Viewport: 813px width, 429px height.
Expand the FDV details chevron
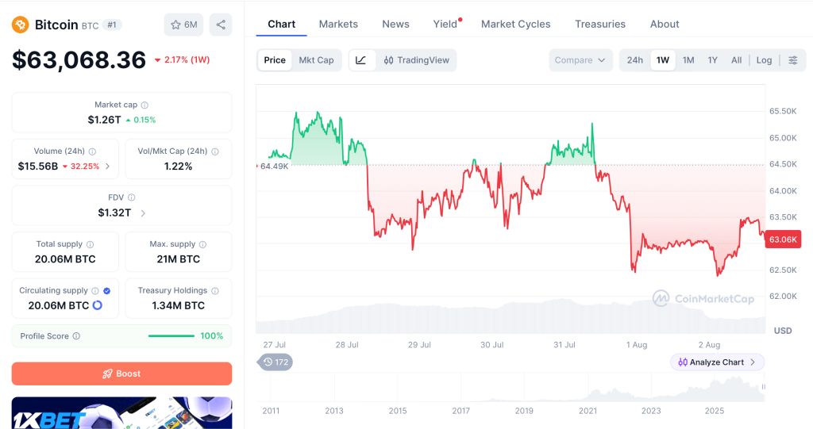click(143, 213)
